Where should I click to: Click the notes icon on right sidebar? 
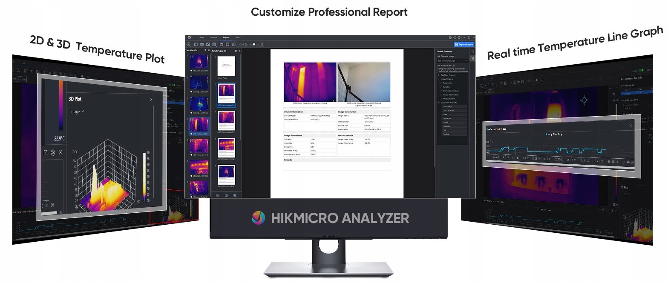[x=473, y=52]
